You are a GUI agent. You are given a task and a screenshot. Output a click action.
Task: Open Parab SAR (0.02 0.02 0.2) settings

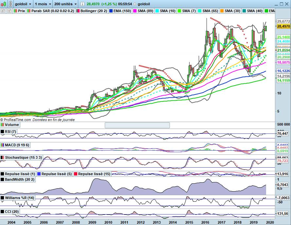(x=50, y=11)
